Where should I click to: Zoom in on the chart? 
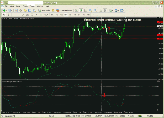pos(91,10)
